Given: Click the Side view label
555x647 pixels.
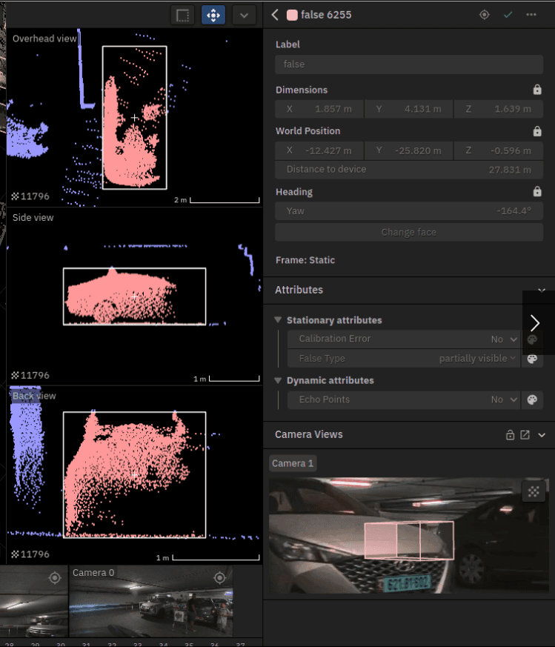Looking at the screenshot, I should tap(33, 218).
